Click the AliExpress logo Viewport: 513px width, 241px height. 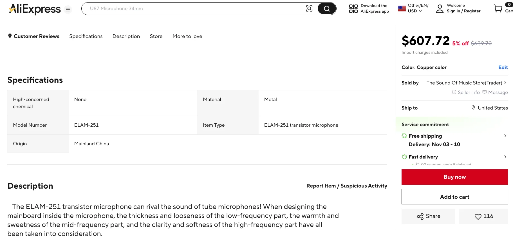pos(35,9)
